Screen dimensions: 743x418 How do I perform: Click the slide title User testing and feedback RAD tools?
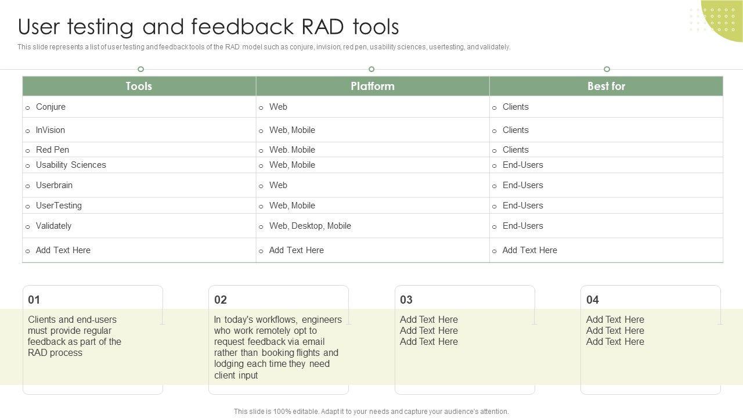[x=208, y=27]
